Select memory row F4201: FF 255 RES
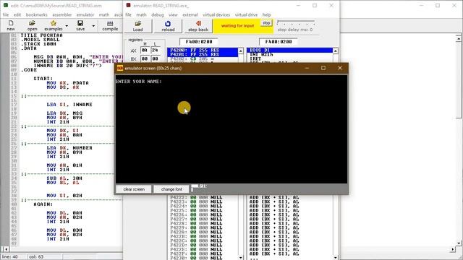The image size is (463, 260). (203, 55)
